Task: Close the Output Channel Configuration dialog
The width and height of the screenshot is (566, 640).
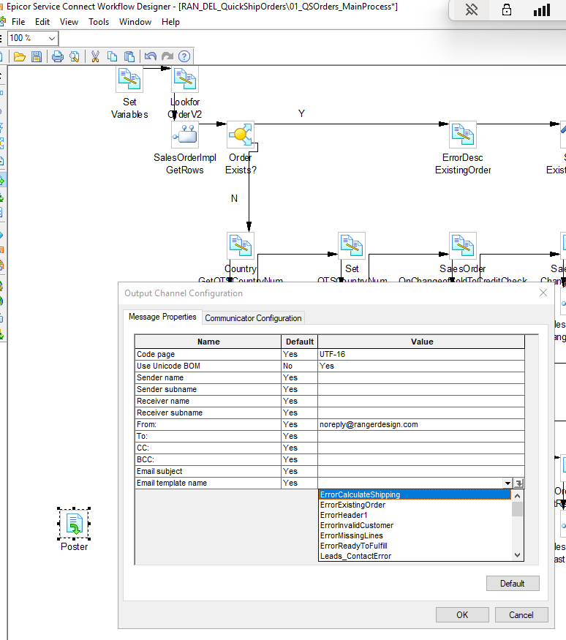Action: coord(543,293)
